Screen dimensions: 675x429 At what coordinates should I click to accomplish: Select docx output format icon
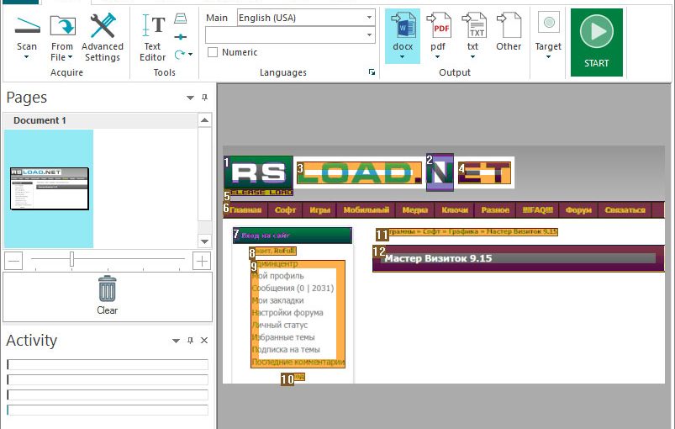coord(403,25)
